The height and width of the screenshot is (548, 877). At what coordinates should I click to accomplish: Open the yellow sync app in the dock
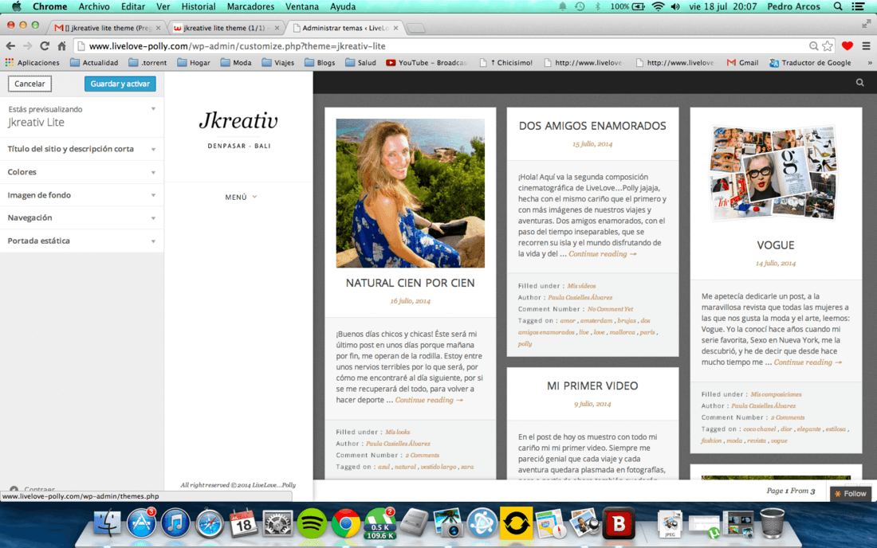(516, 524)
